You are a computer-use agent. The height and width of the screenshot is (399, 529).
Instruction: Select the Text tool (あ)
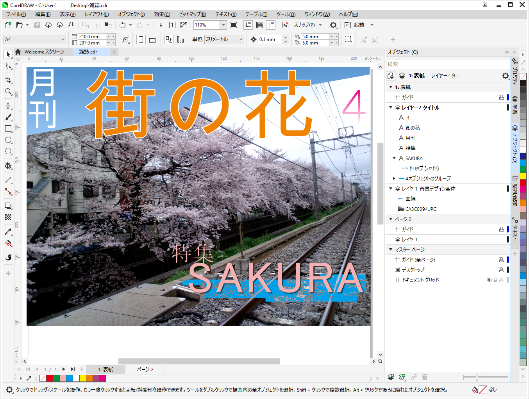pyautogui.click(x=8, y=166)
